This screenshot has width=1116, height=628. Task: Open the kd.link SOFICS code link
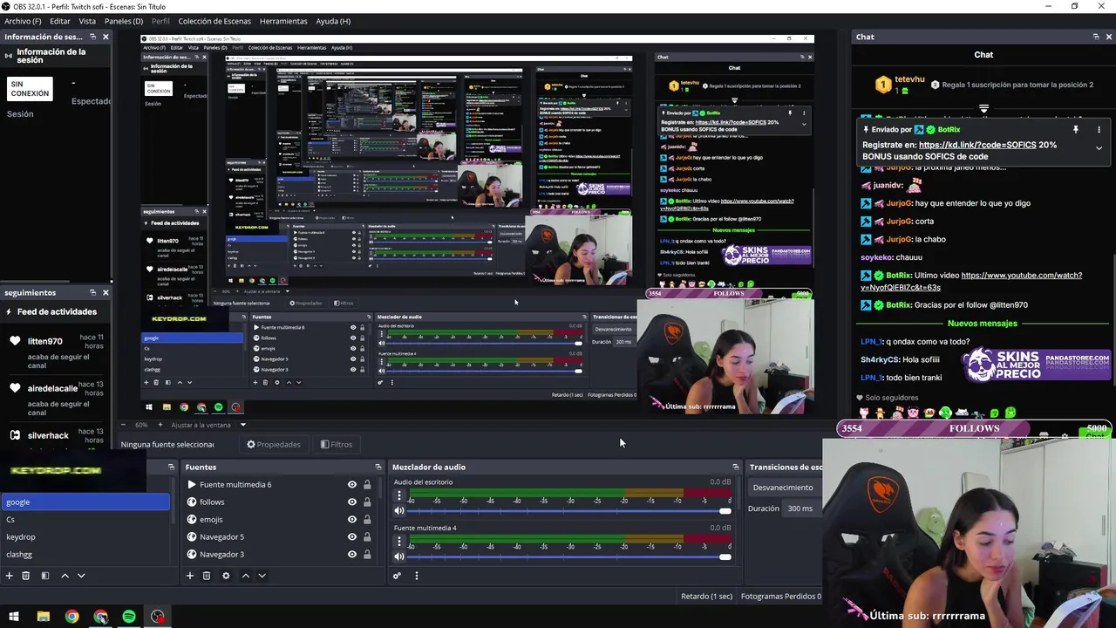977,145
